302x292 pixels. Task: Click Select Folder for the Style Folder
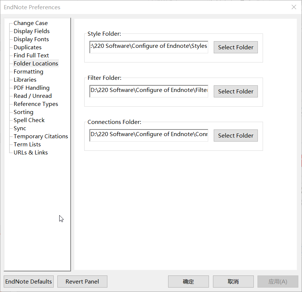tap(236, 47)
